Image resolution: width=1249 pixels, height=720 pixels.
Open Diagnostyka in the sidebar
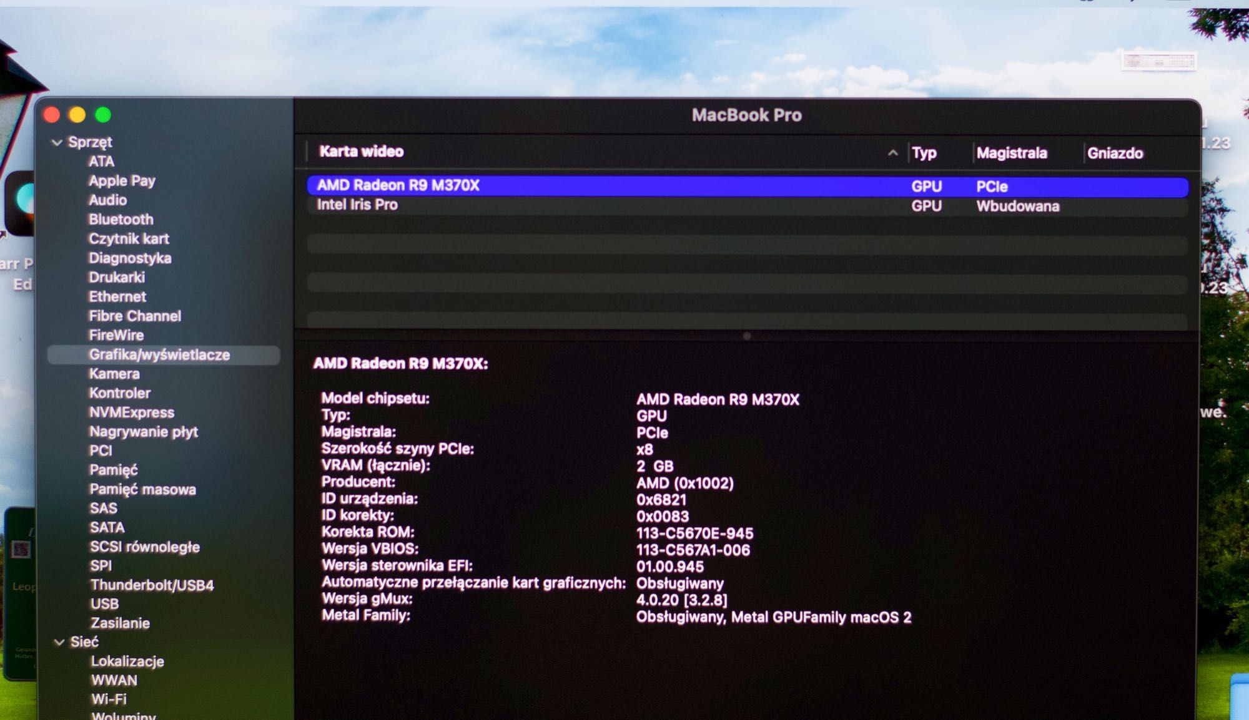point(130,258)
